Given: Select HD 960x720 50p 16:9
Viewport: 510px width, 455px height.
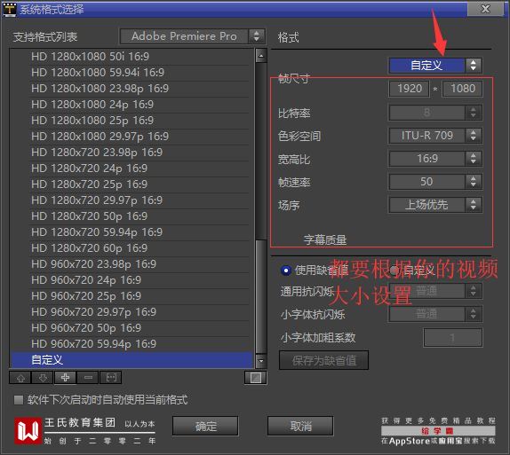Looking at the screenshot, I should [131, 328].
